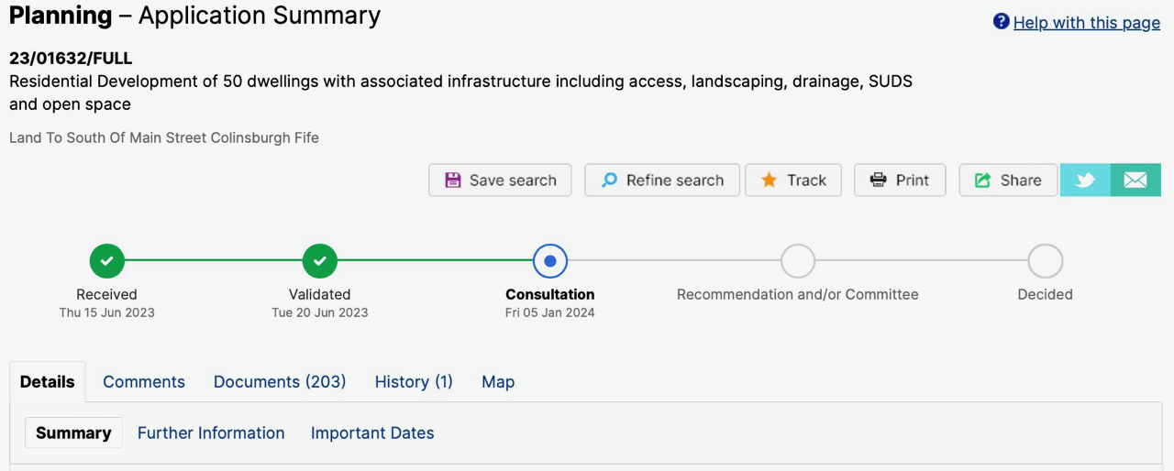View the History (1) tab
Image resolution: width=1174 pixels, height=471 pixels.
[414, 382]
